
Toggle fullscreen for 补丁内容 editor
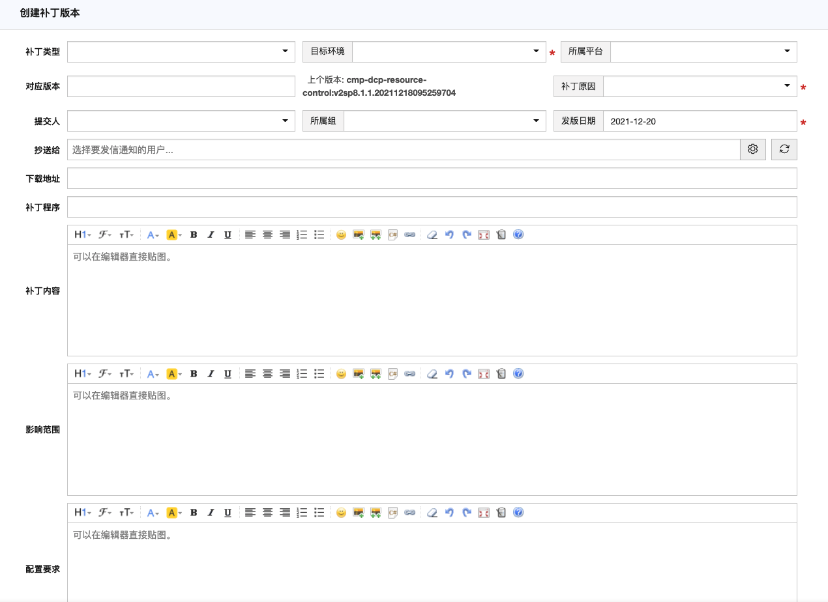484,235
